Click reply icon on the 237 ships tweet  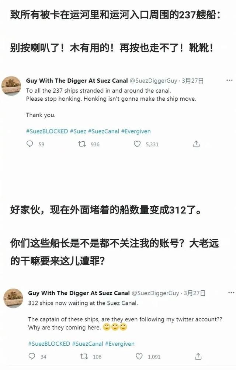30,144
